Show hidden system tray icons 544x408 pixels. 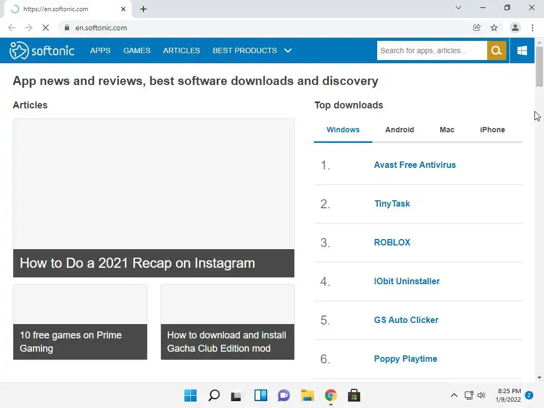(454, 395)
